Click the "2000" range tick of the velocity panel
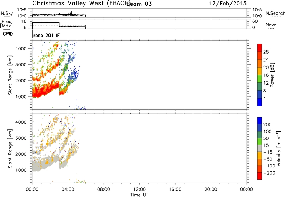Viewport: 285px width, 197px height. [x=21, y=154]
